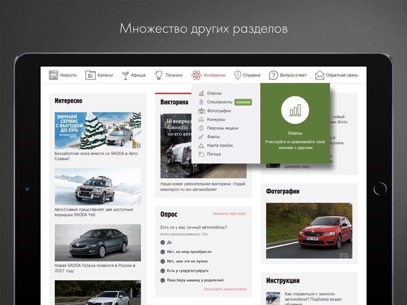Choose Конкурсы in the dropdown list
Image resolution: width=407 pixels, height=305 pixels.
click(216, 120)
